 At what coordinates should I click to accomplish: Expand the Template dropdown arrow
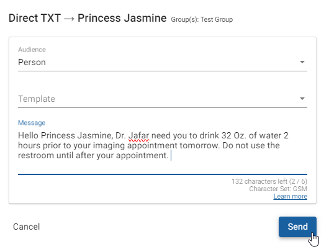point(302,99)
